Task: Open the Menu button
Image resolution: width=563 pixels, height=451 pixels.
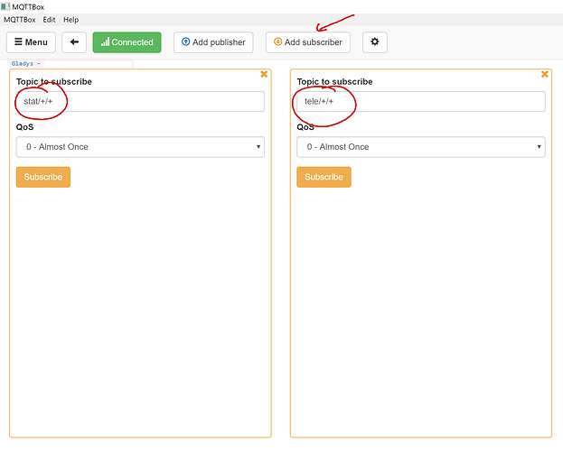Action: click(31, 42)
